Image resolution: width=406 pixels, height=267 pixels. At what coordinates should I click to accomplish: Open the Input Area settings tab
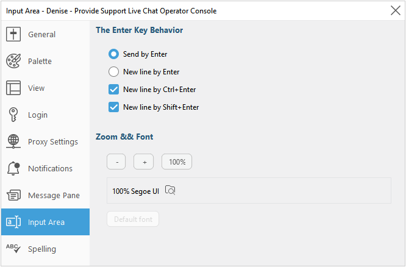click(x=46, y=222)
